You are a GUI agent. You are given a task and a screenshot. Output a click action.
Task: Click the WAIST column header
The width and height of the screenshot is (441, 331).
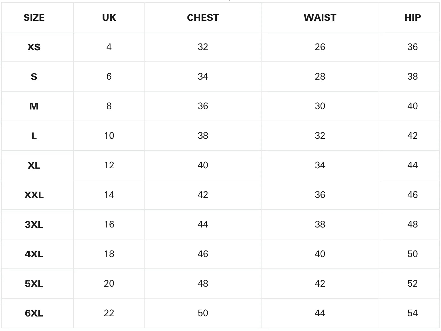[x=320, y=18]
